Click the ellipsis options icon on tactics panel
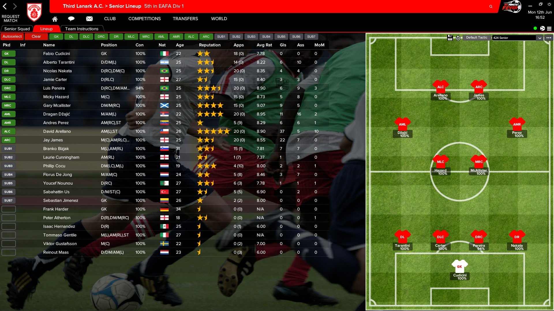Screen dimensions: 554x311 [x=549, y=38]
